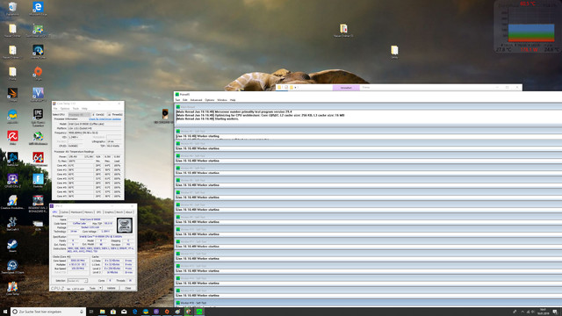Click the Close button in CPU-Z
This screenshot has width=562, height=316.
(128, 288)
